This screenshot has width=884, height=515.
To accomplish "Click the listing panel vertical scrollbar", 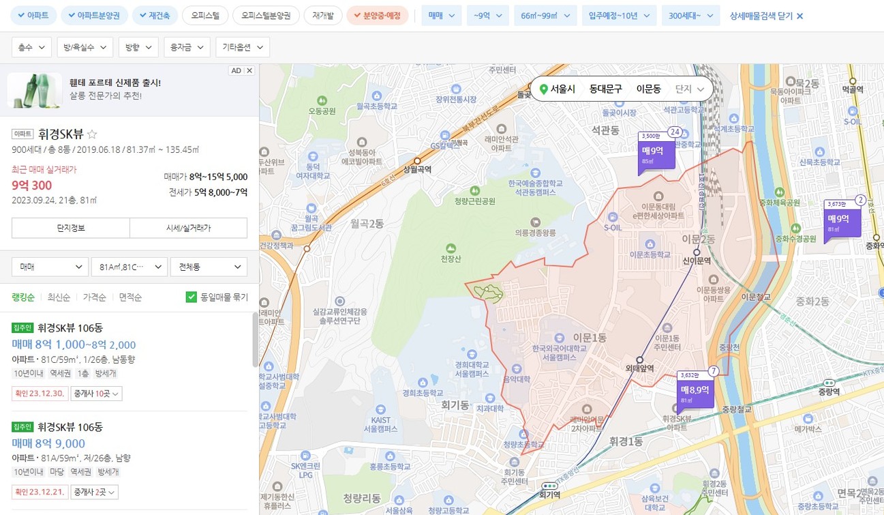I will [256, 339].
